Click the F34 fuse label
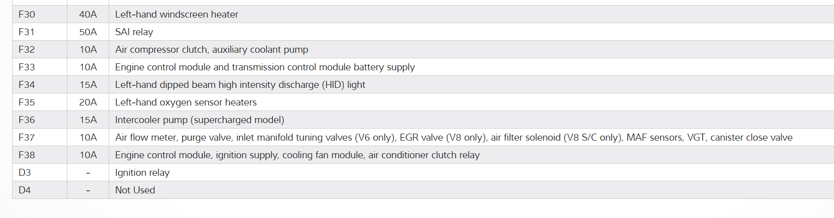The width and height of the screenshot is (834, 218). pyautogui.click(x=27, y=85)
